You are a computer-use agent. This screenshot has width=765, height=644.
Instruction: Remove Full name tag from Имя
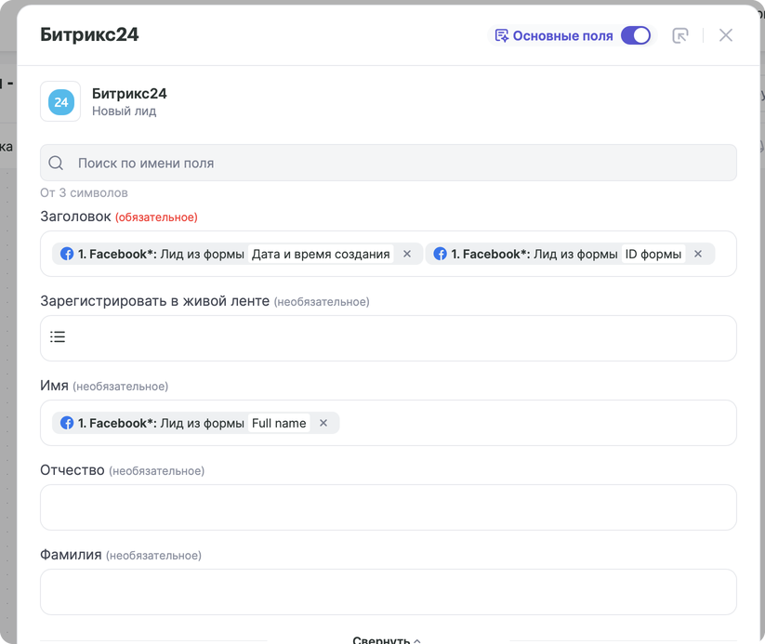(x=323, y=423)
